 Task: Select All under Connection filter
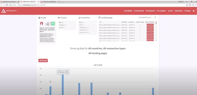tap(81, 22)
